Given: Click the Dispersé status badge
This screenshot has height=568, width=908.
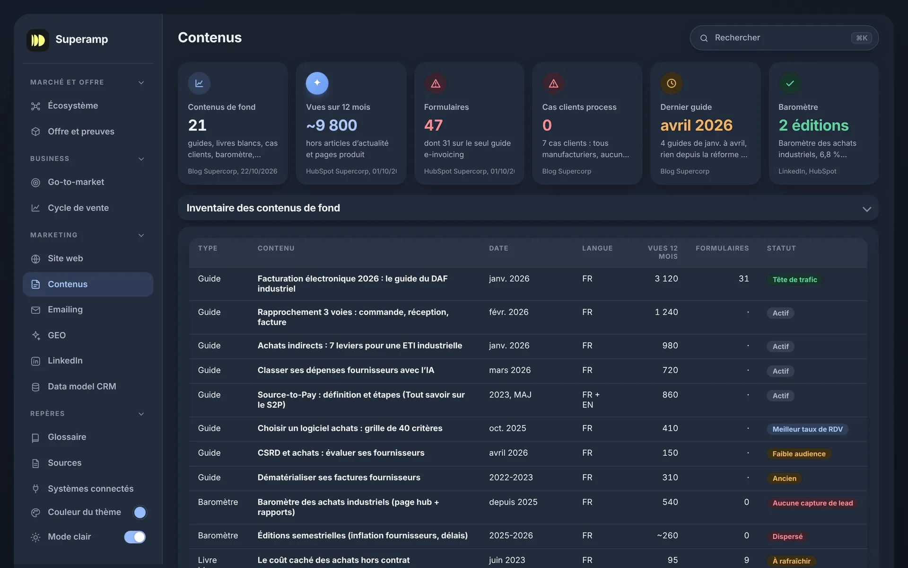Looking at the screenshot, I should [x=787, y=537].
